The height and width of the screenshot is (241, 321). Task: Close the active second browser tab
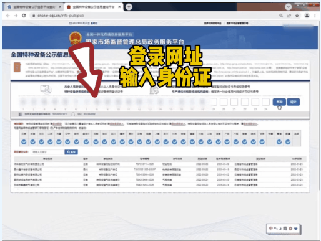point(119,7)
